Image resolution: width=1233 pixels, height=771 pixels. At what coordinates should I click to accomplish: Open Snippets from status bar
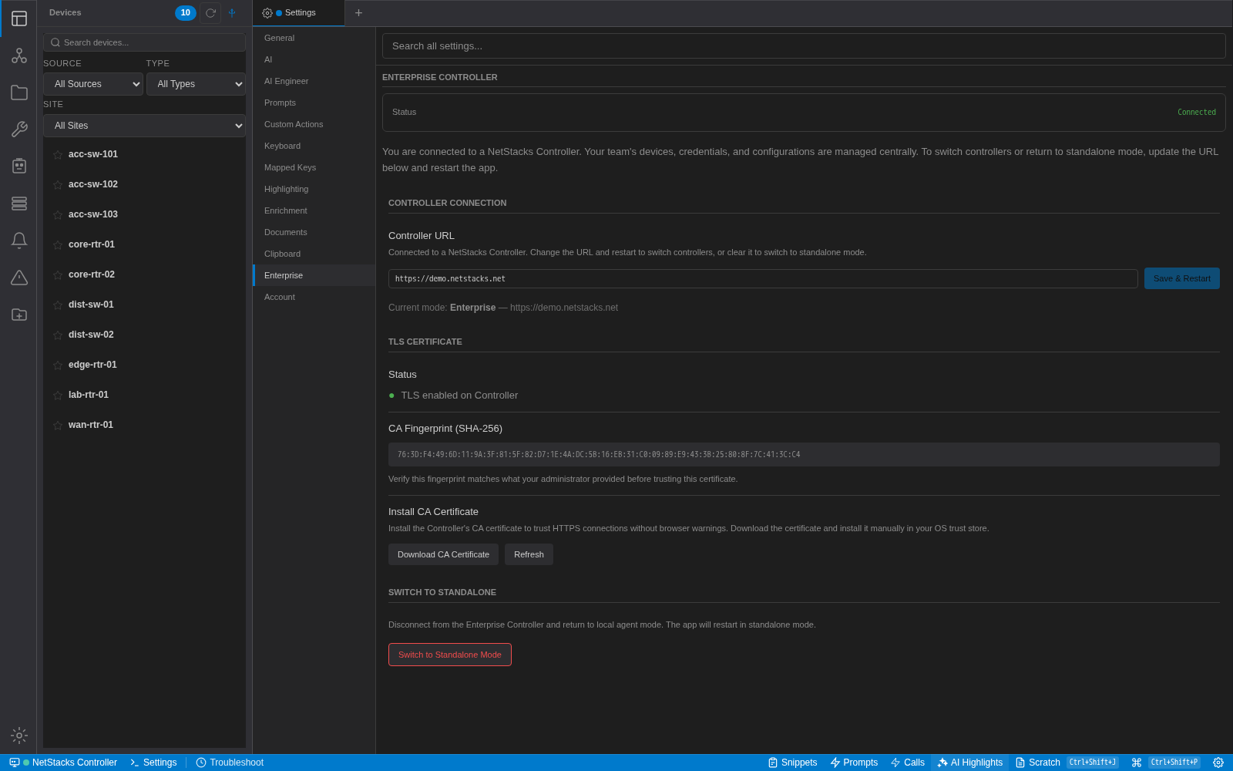tap(792, 763)
